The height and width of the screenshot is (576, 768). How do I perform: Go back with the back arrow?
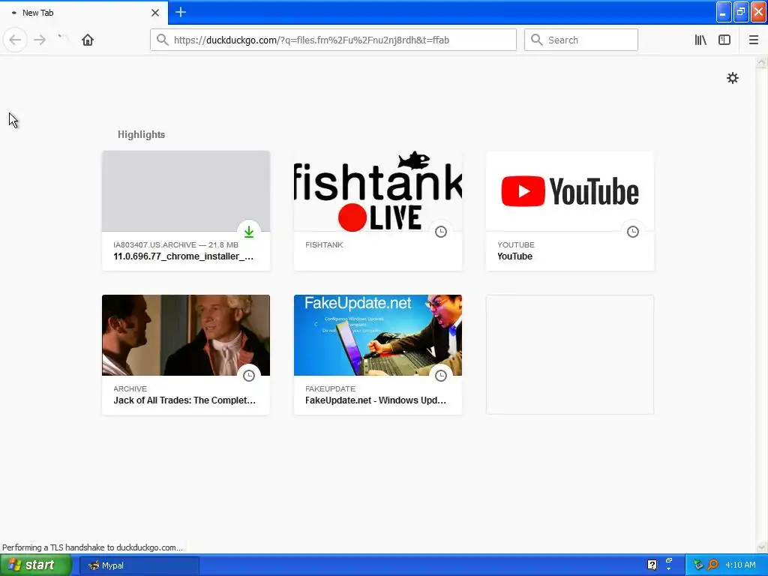(x=15, y=40)
